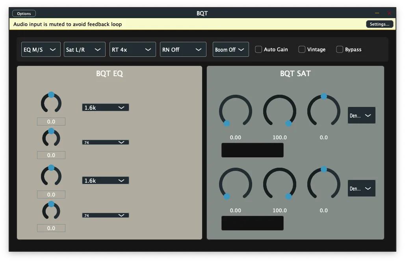This screenshot has width=405, height=262.
Task: Open the Boom Off dropdown
Action: pyautogui.click(x=230, y=49)
